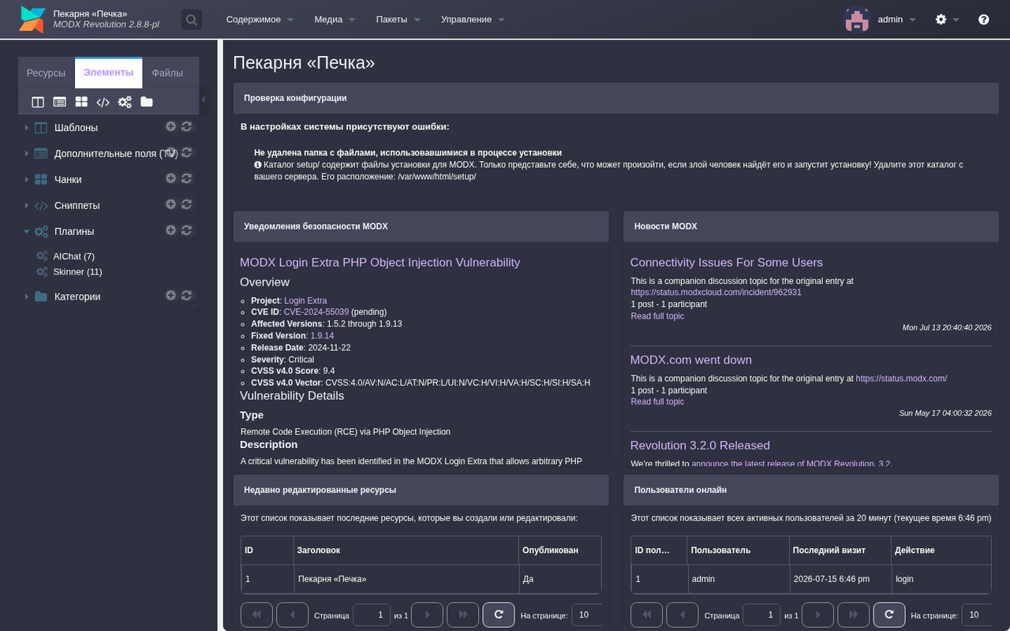Sort online users by Последний визит column
The height and width of the screenshot is (631, 1010).
pos(840,550)
